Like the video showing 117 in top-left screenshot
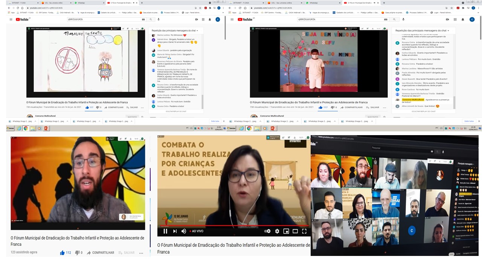The image size is (482, 271). 90,107
